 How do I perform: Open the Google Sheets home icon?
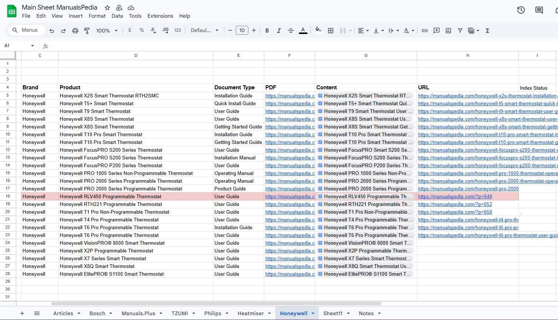pos(12,11)
